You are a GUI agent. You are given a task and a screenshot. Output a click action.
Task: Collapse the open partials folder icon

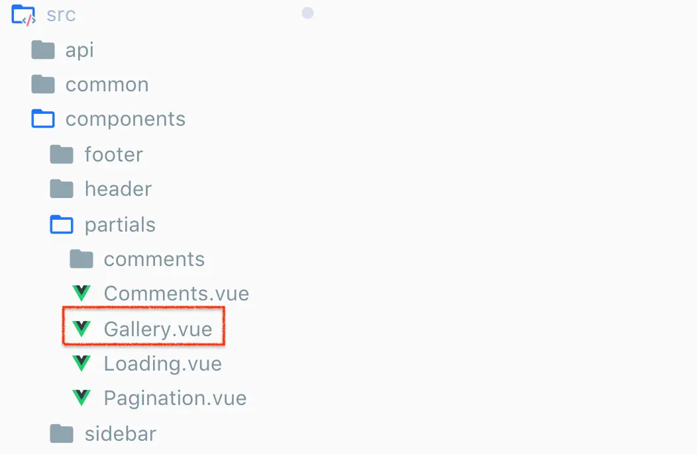[62, 224]
